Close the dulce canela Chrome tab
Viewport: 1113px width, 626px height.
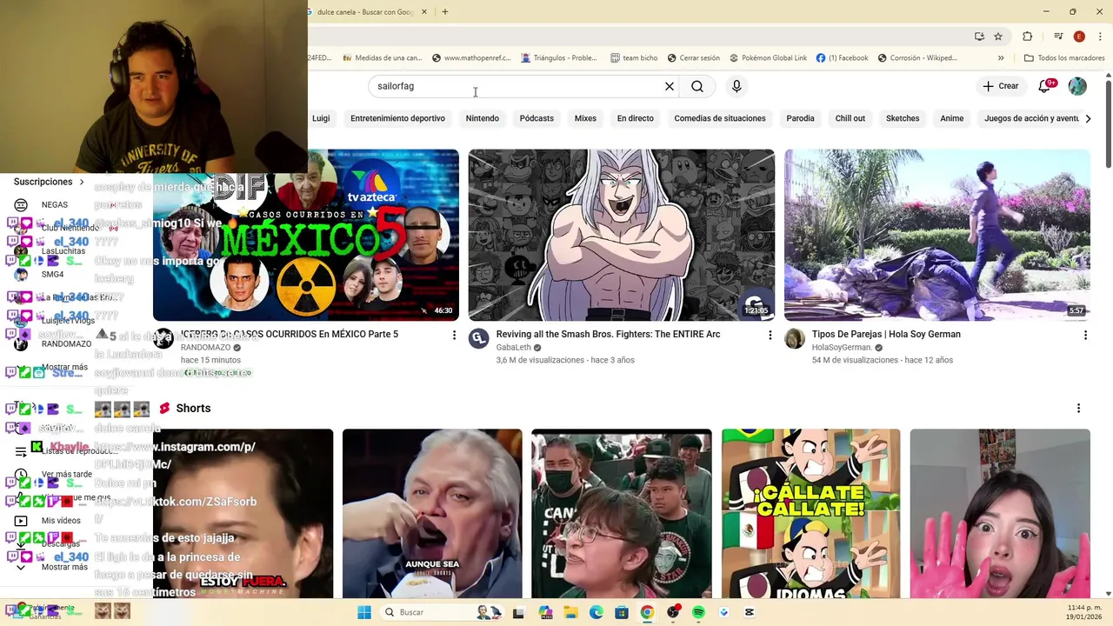coord(424,12)
